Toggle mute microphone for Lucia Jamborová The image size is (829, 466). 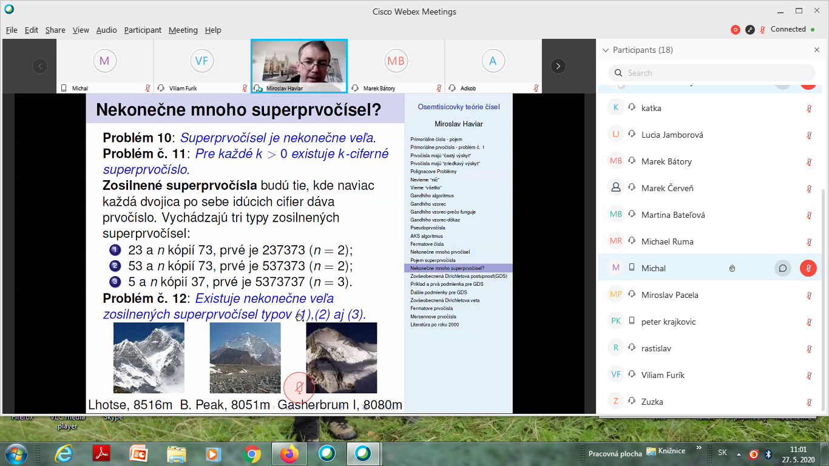click(x=809, y=135)
